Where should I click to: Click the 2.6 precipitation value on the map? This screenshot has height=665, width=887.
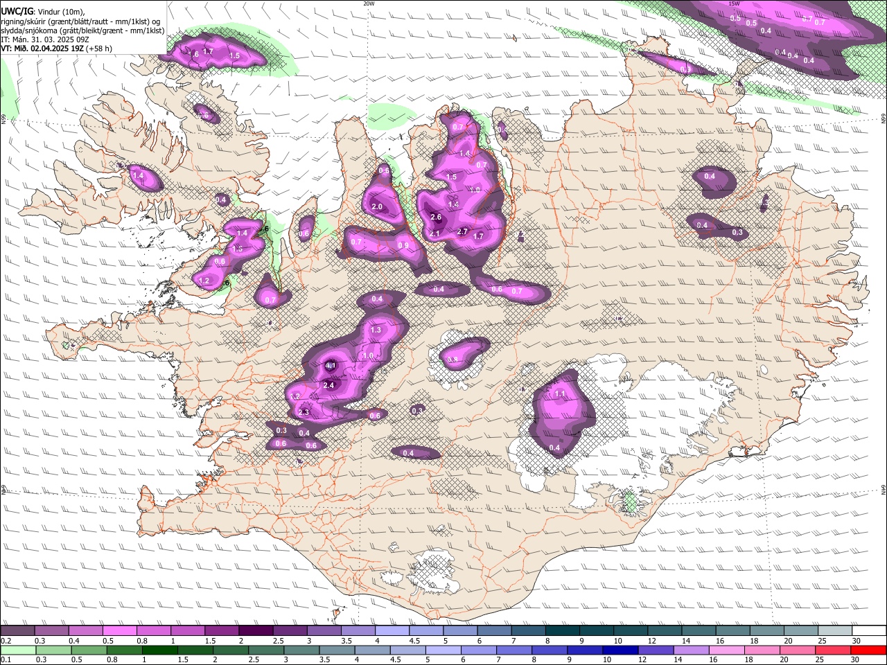pos(436,218)
